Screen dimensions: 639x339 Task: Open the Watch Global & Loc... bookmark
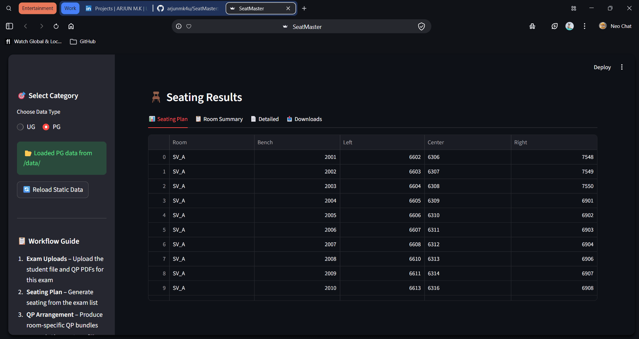(x=34, y=42)
